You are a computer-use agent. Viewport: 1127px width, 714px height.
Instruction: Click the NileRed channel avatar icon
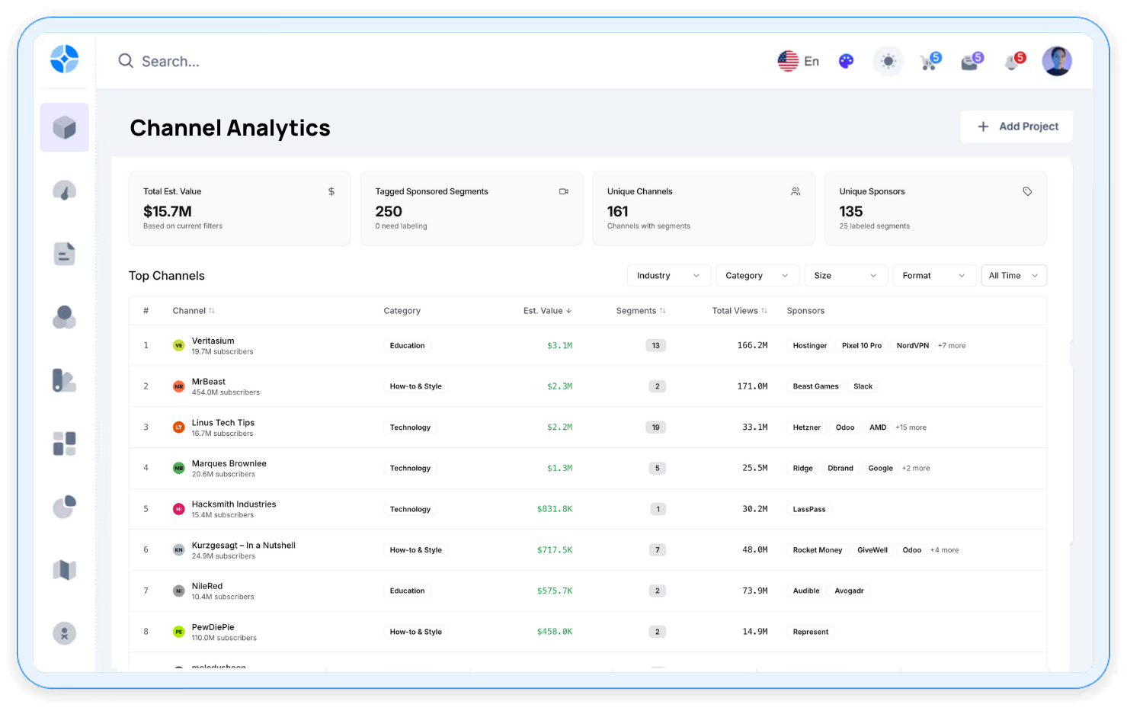178,591
